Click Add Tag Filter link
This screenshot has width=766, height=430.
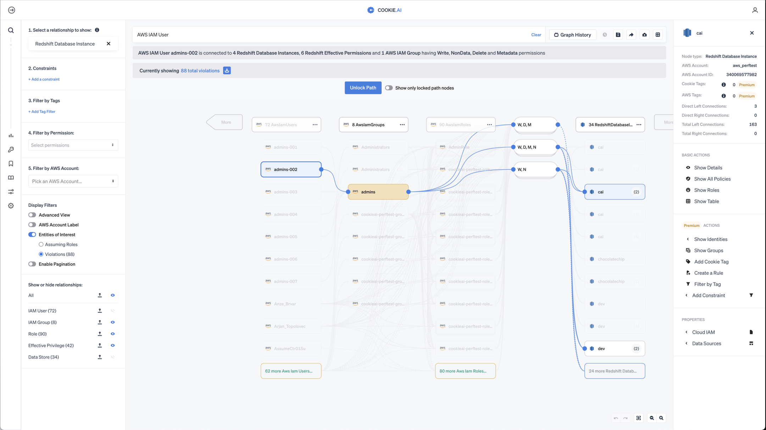[42, 112]
